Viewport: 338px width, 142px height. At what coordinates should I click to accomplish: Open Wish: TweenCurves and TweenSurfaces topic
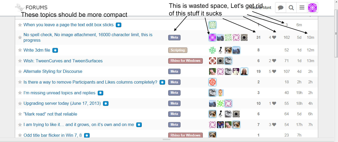coord(63,61)
